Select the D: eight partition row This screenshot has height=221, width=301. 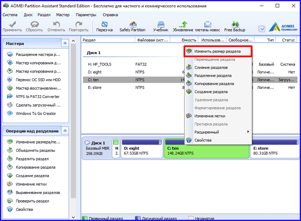coord(190,72)
